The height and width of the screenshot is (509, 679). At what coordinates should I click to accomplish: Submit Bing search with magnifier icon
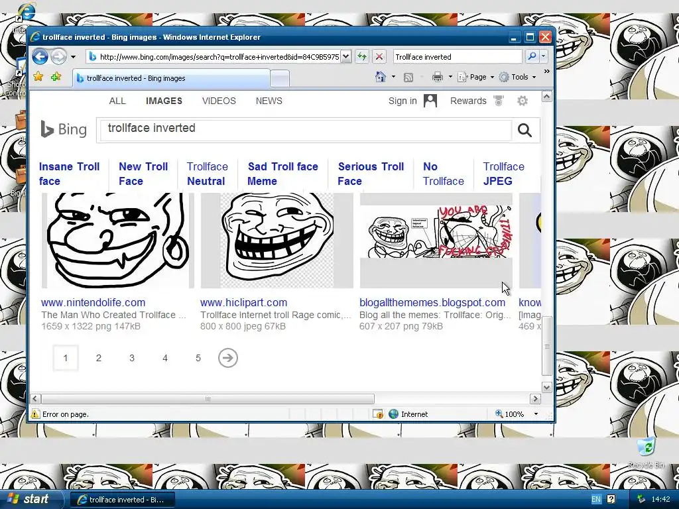click(525, 130)
